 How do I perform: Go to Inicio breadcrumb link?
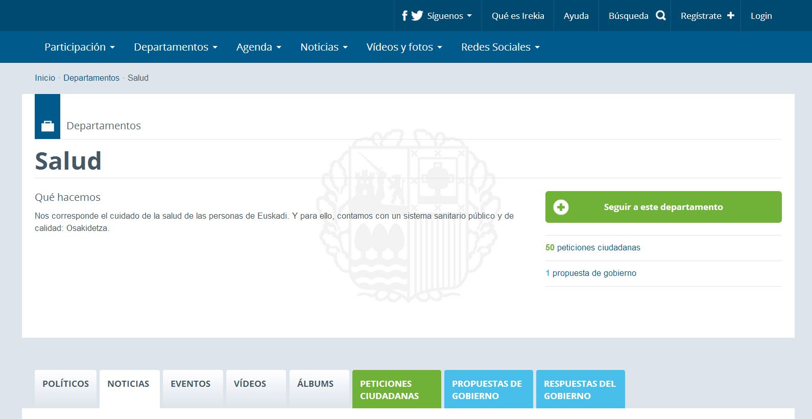[45, 78]
